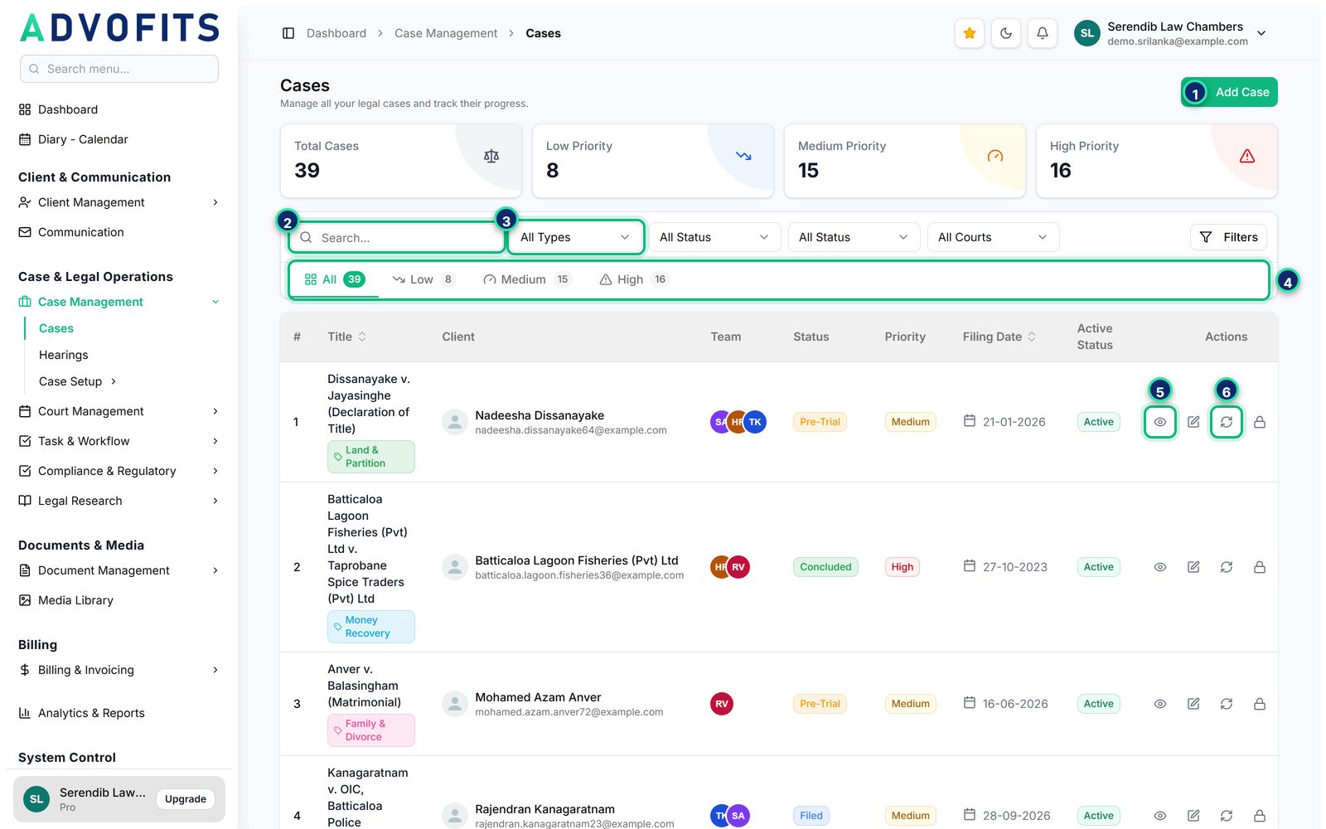Open Hearings in sidebar

(x=63, y=355)
